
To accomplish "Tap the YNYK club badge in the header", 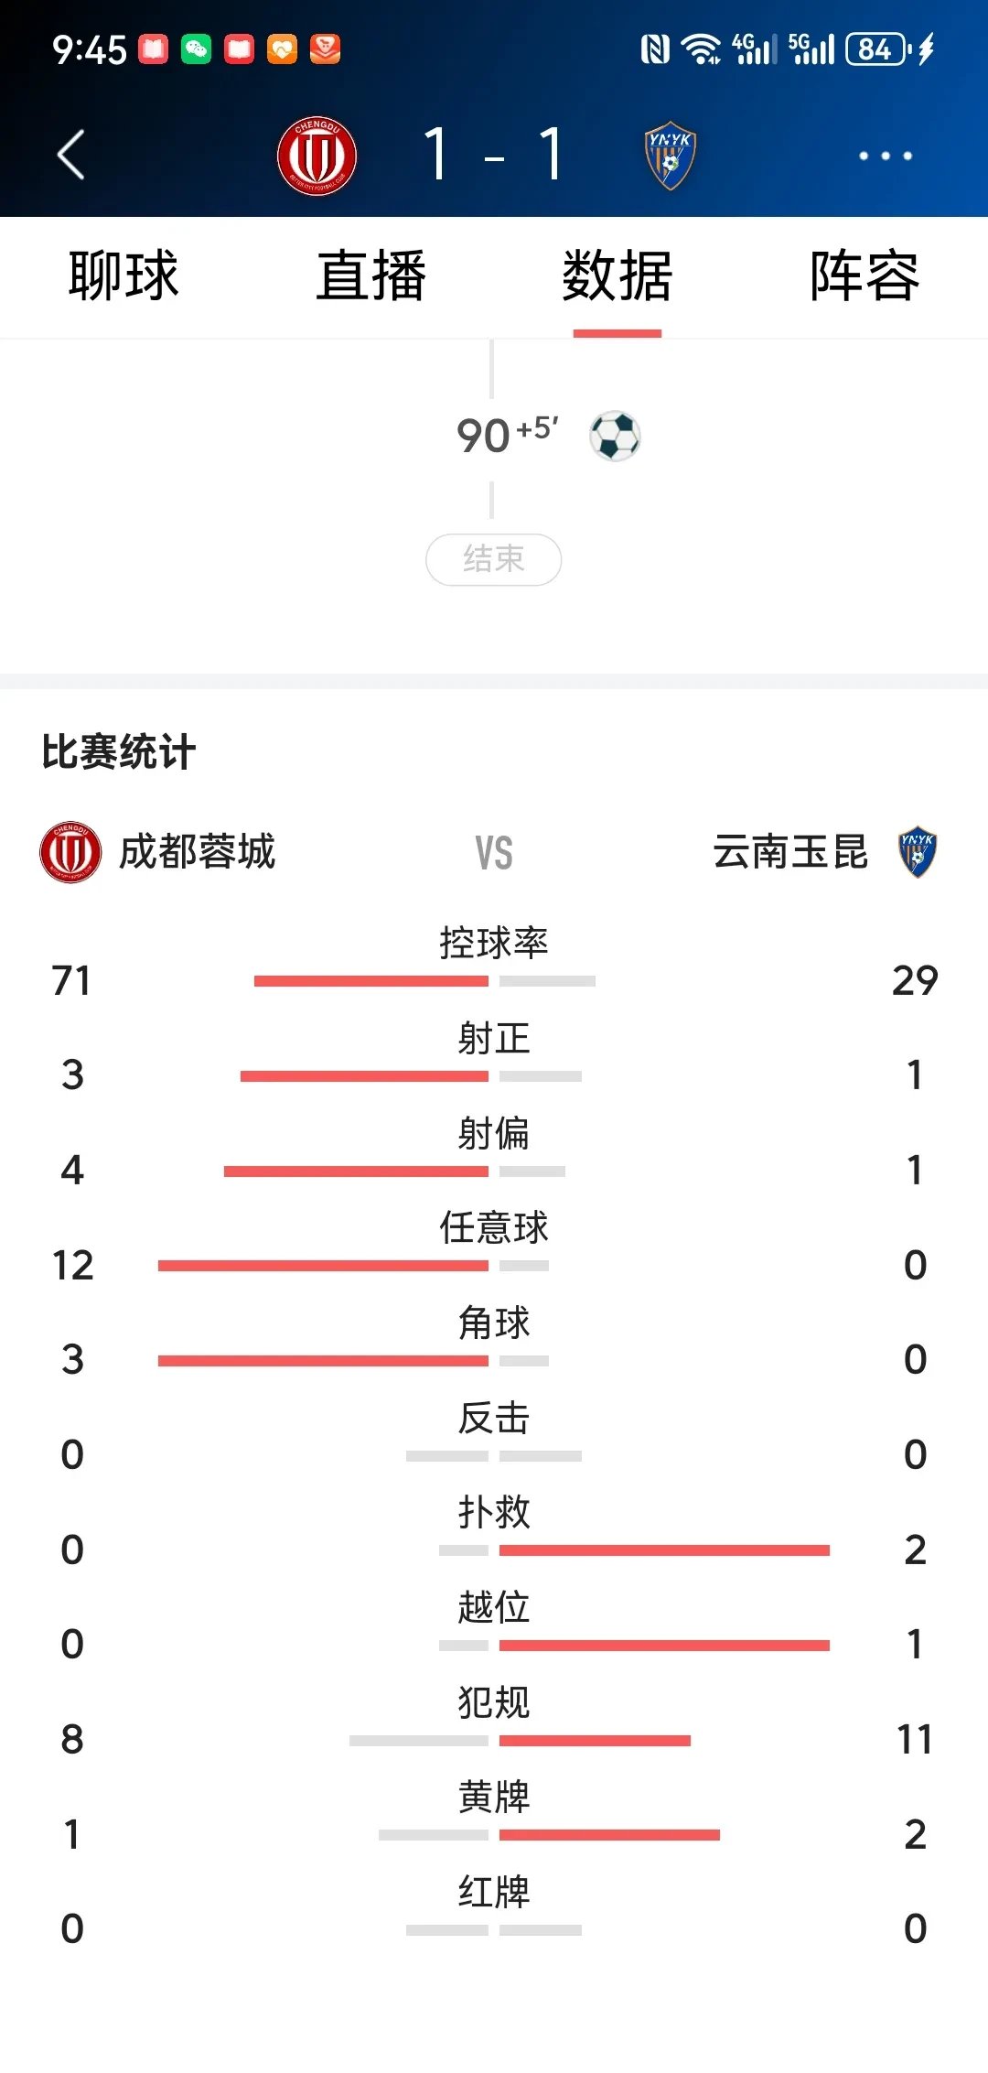I will click(x=668, y=156).
